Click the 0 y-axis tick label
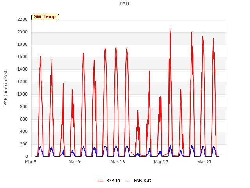 point(27,157)
